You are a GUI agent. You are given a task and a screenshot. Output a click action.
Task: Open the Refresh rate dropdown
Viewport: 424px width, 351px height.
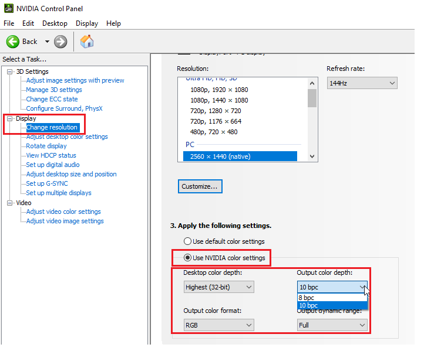point(362,84)
